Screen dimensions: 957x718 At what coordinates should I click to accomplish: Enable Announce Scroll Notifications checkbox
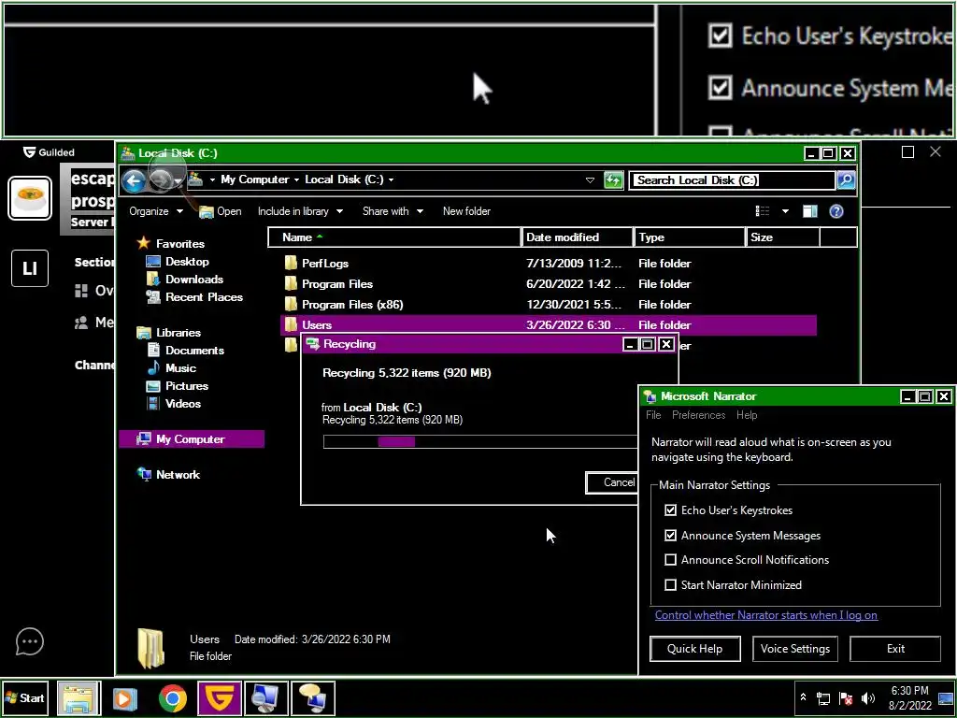tap(670, 560)
